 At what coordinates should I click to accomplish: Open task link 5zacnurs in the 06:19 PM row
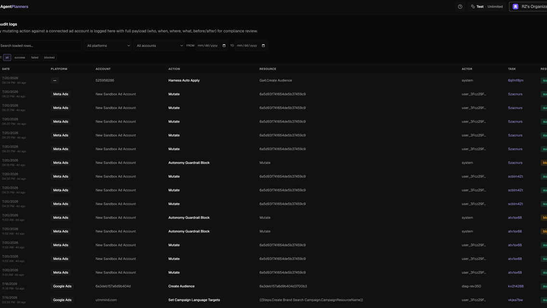click(515, 163)
